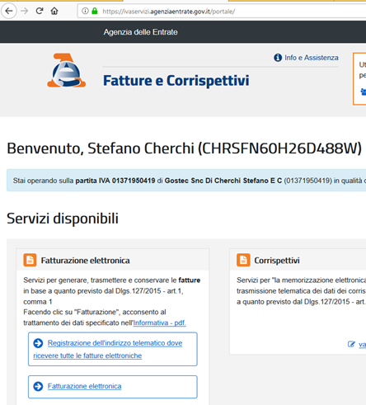The image size is (366, 405).
Task: Reload the page with the refresh icon
Action: (40, 11)
